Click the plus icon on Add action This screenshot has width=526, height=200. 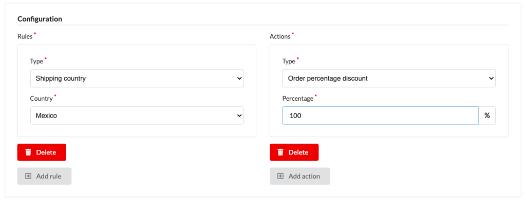(280, 176)
